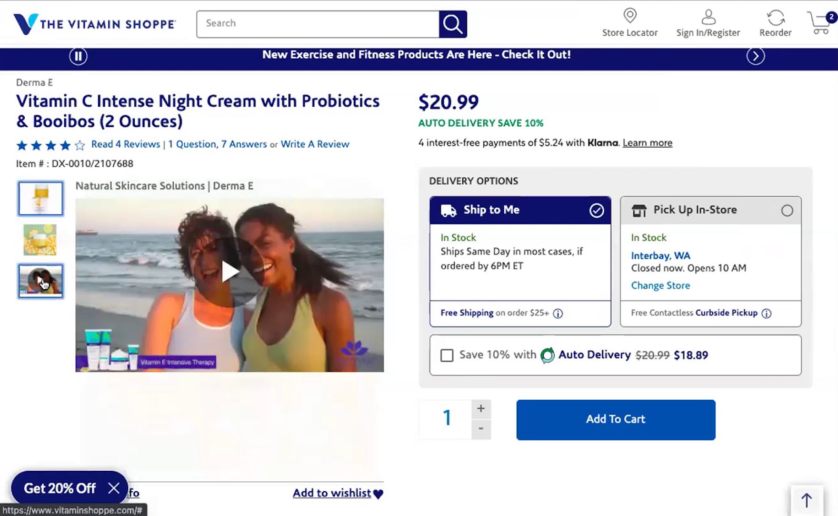The width and height of the screenshot is (838, 516).
Task: Pause the promo banner carousel
Action: click(78, 56)
